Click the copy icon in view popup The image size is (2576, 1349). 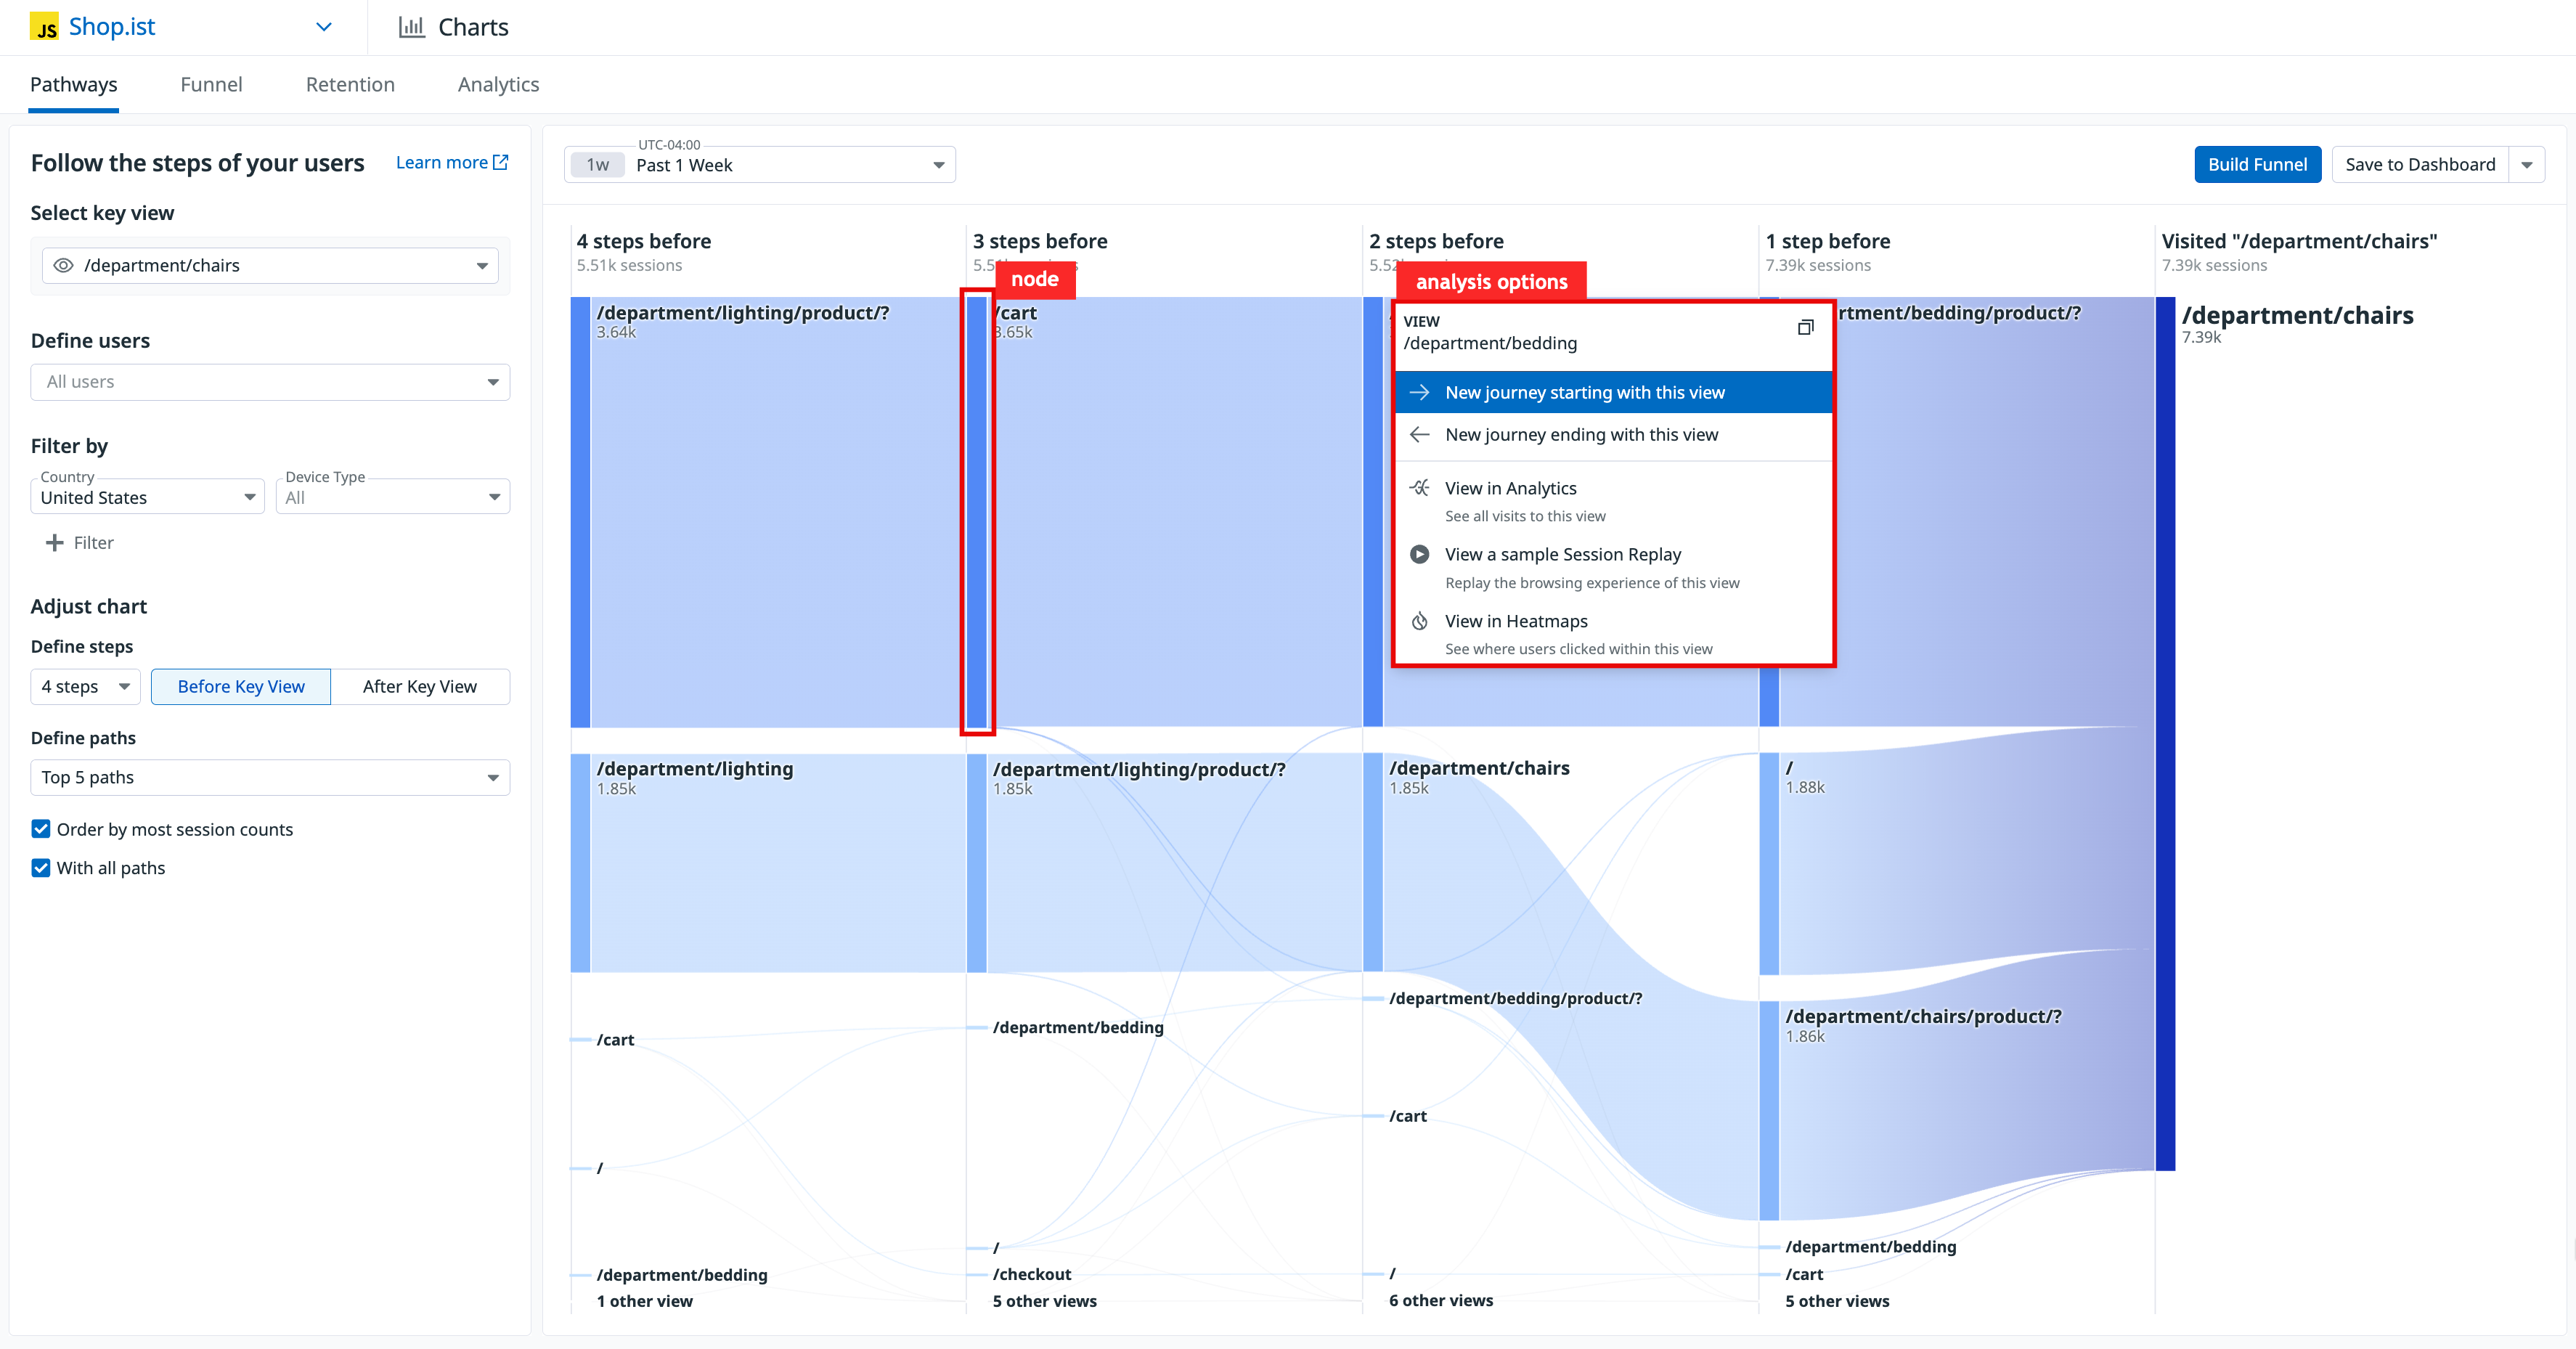click(1805, 327)
